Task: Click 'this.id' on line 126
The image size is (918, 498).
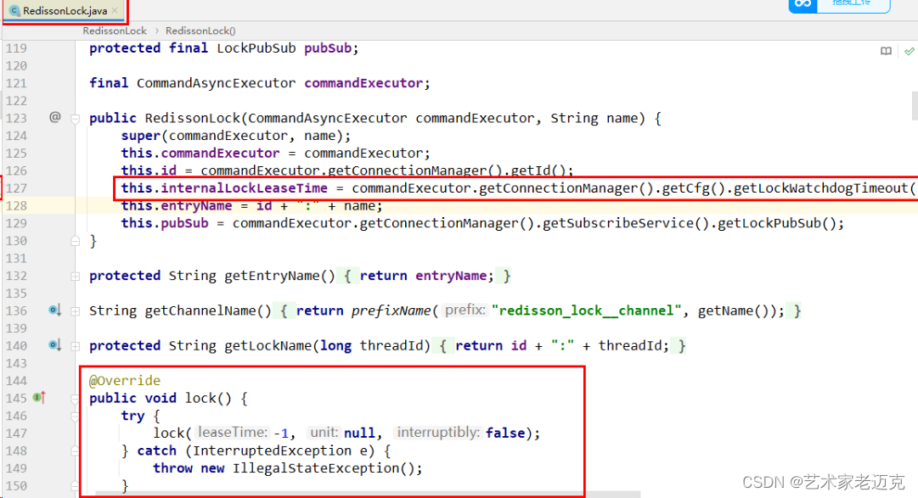Action: click(x=149, y=171)
